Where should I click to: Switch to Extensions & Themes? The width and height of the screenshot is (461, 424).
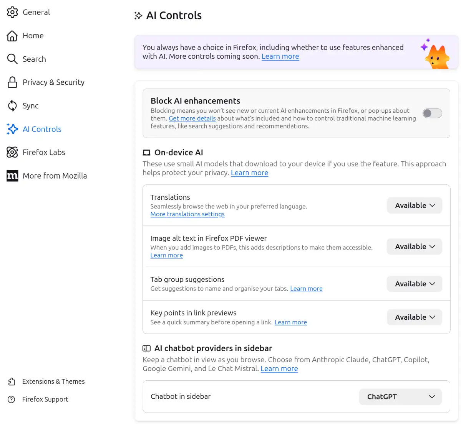pos(53,381)
